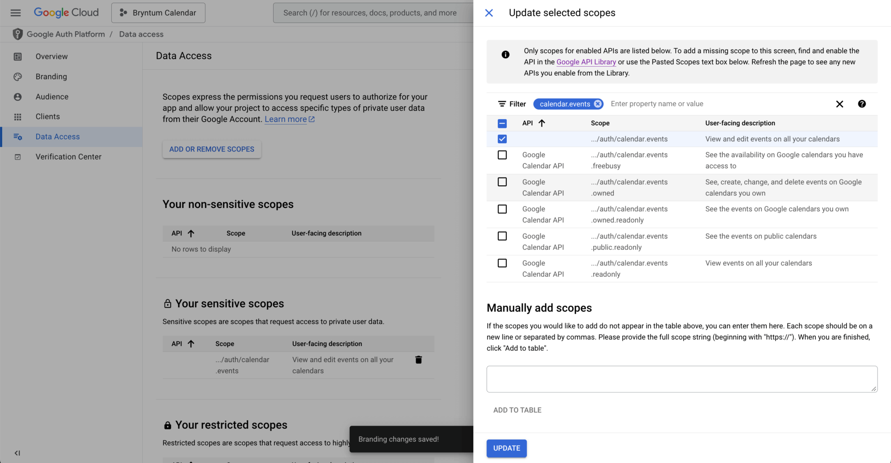Click Data access breadcrumb text
The width and height of the screenshot is (891, 463).
pyautogui.click(x=141, y=34)
